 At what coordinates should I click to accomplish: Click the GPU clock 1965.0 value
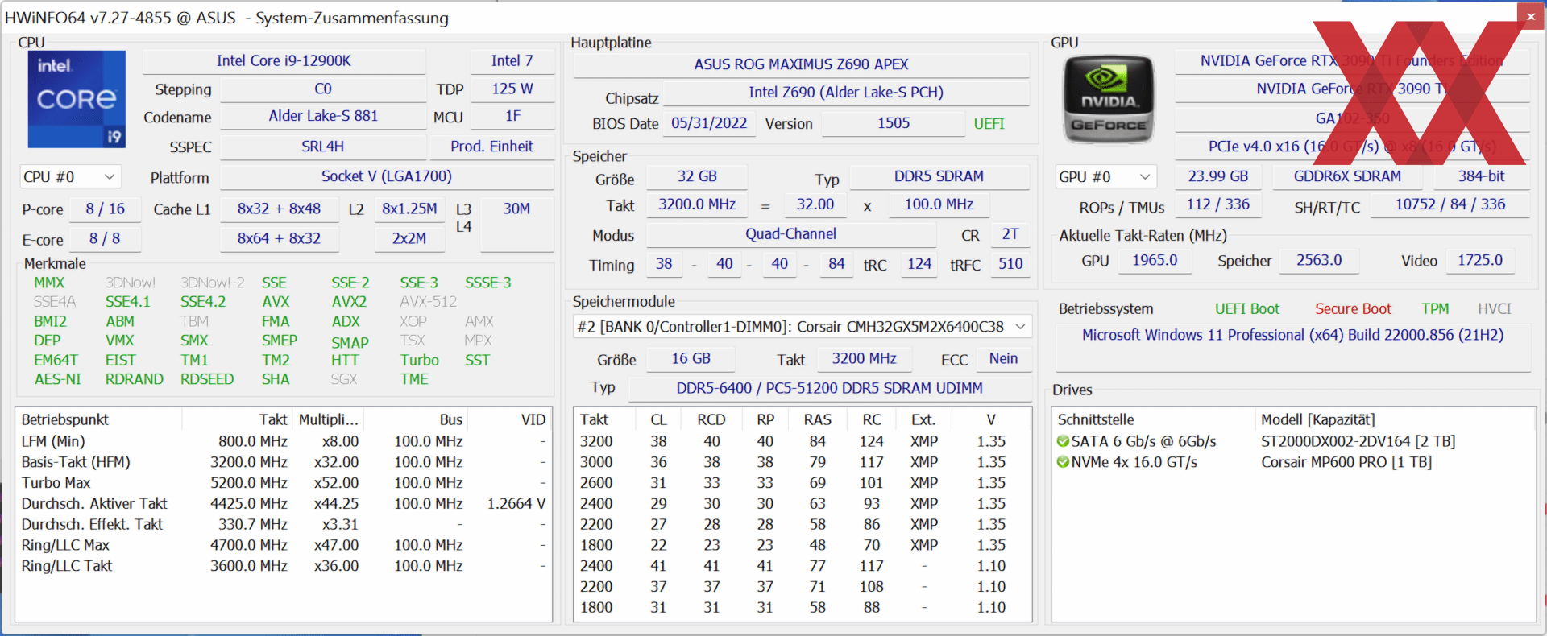[1155, 261]
